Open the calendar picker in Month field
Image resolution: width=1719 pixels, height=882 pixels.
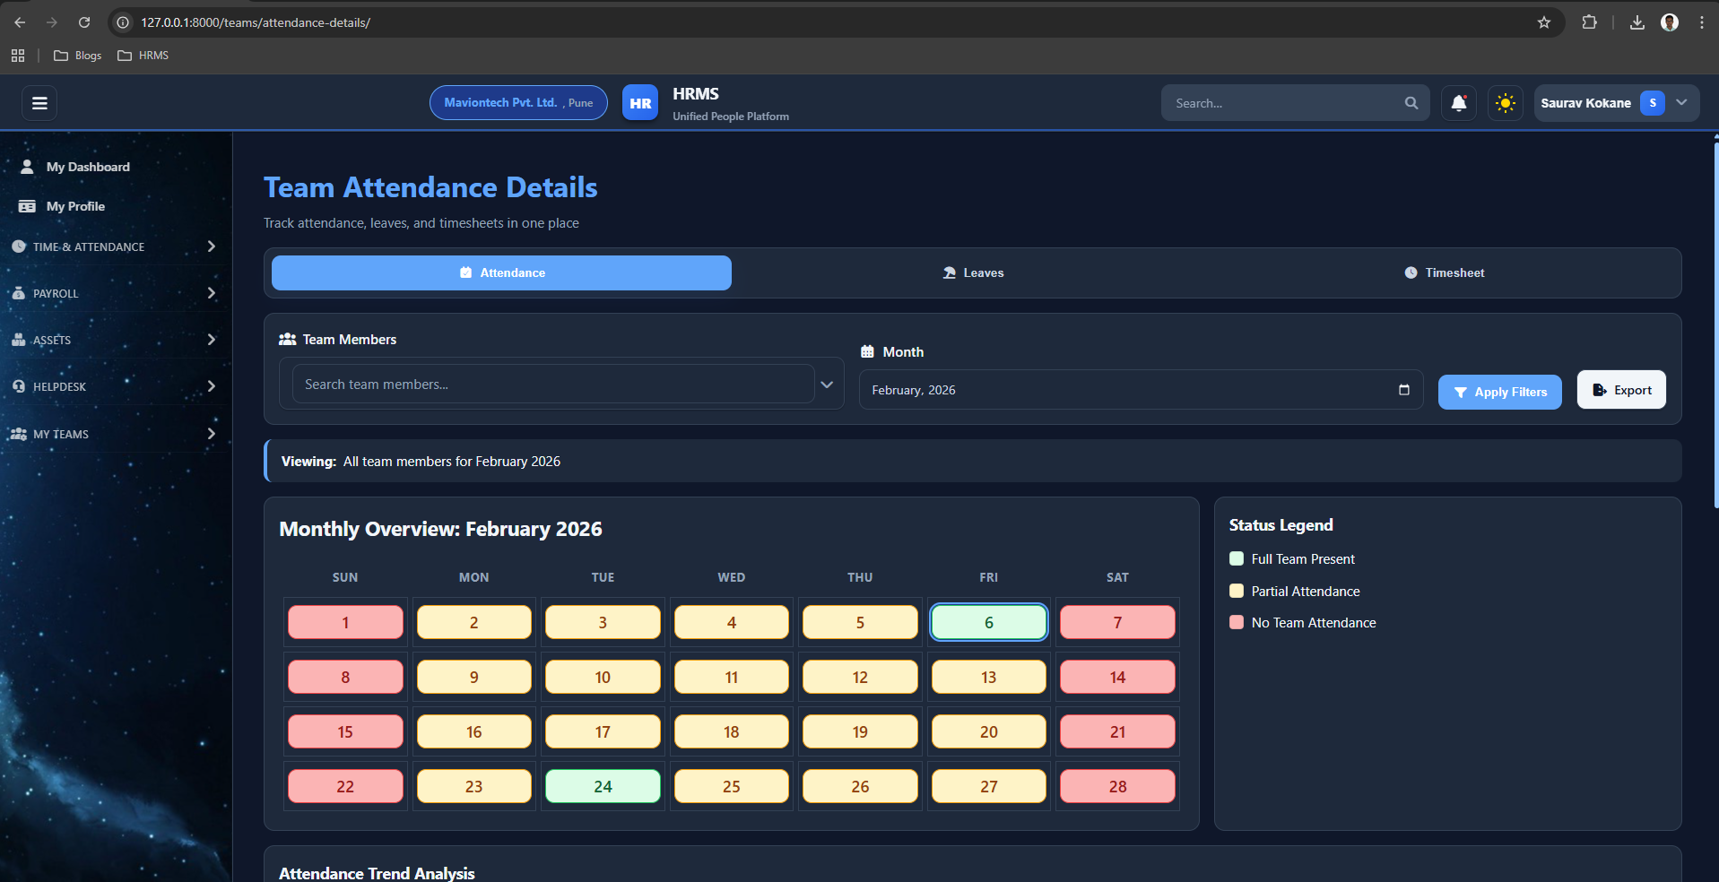pos(1403,390)
